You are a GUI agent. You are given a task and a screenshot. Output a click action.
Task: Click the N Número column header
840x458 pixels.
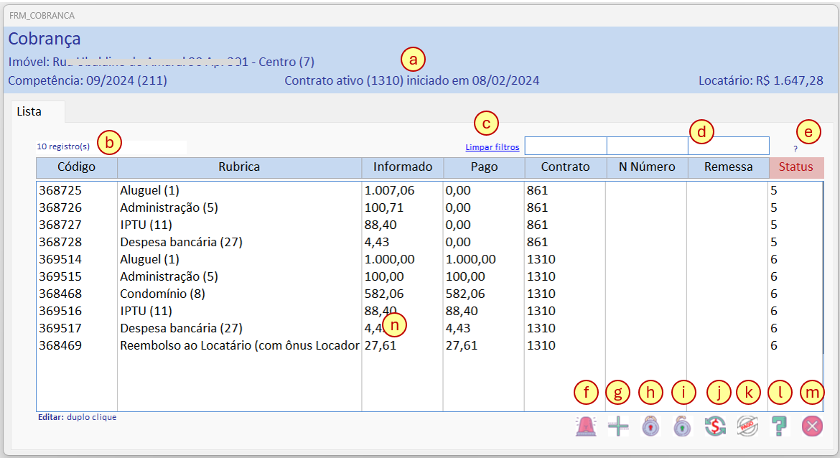tap(647, 167)
